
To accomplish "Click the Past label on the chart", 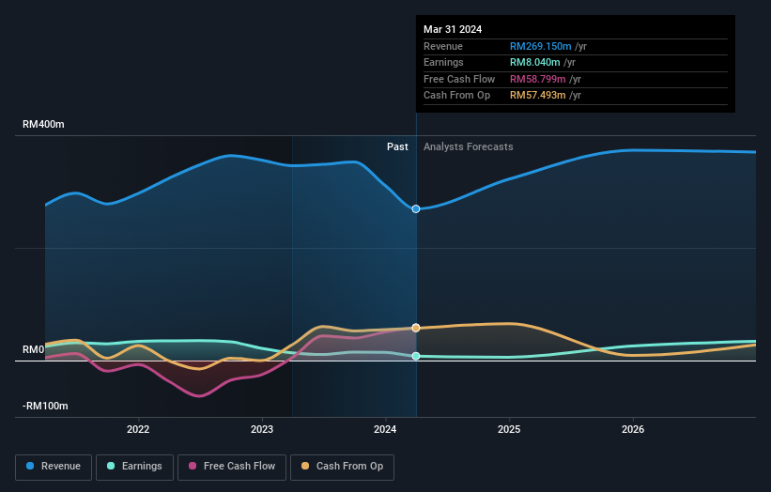I will [397, 147].
